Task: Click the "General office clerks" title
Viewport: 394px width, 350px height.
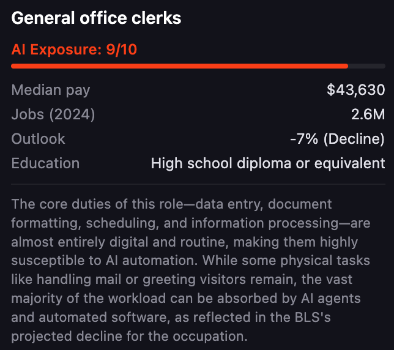Action: (96, 18)
